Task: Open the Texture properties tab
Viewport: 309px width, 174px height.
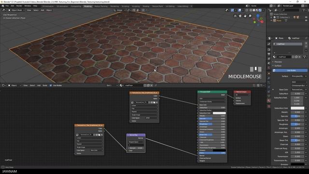Action: 269,106
